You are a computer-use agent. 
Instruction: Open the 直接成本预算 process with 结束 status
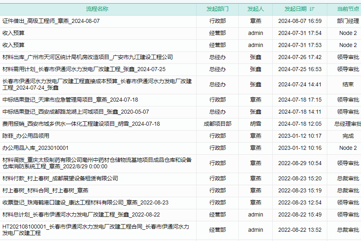[x=97, y=84]
